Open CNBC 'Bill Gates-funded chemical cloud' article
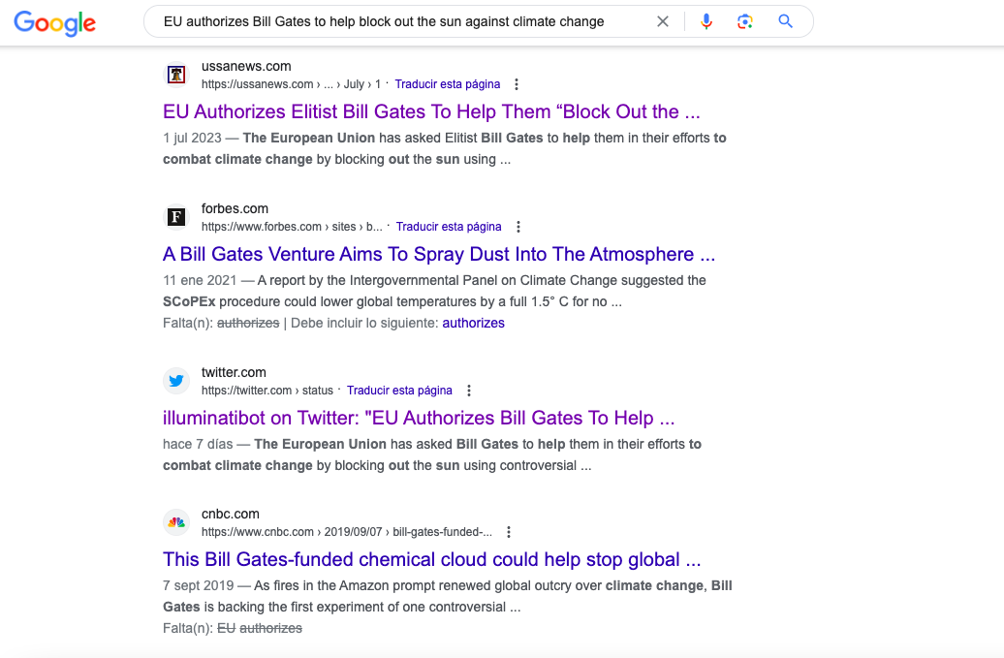 (x=431, y=559)
